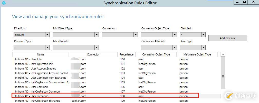Select the In from AD - User Exchange rule
The height and width of the screenshot is (103, 259).
[32, 96]
